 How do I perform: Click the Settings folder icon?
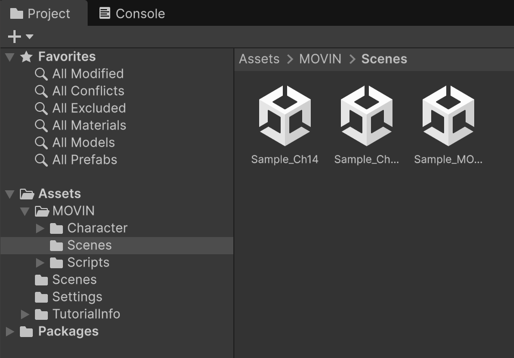pyautogui.click(x=41, y=297)
